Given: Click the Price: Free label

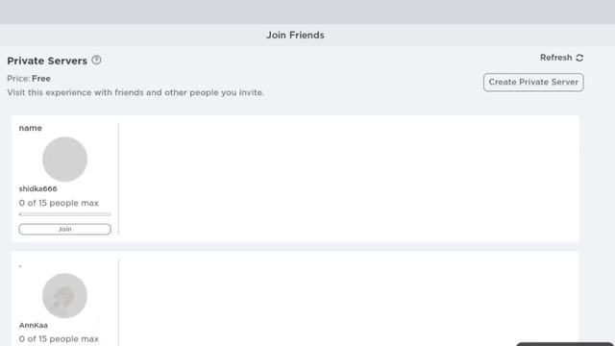Looking at the screenshot, I should tap(29, 79).
